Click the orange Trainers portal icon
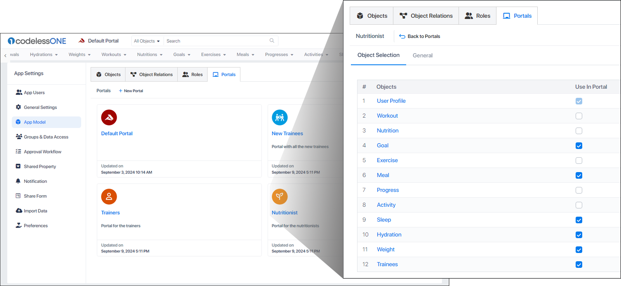Viewport: 621px width, 286px height. tap(109, 196)
